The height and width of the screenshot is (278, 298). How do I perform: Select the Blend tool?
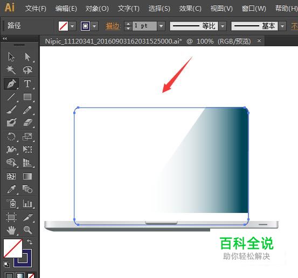pyautogui.click(x=27, y=189)
